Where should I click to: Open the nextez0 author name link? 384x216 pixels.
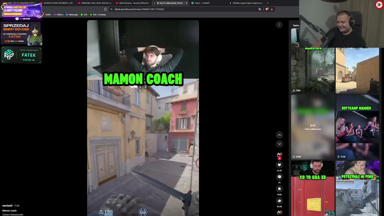7,205
